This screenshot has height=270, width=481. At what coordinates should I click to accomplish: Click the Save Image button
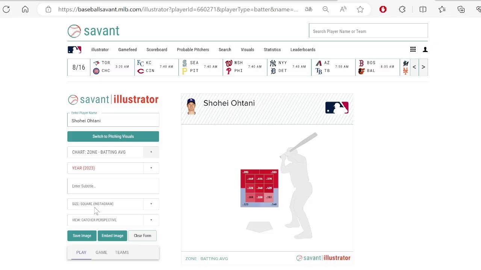[x=82, y=235]
